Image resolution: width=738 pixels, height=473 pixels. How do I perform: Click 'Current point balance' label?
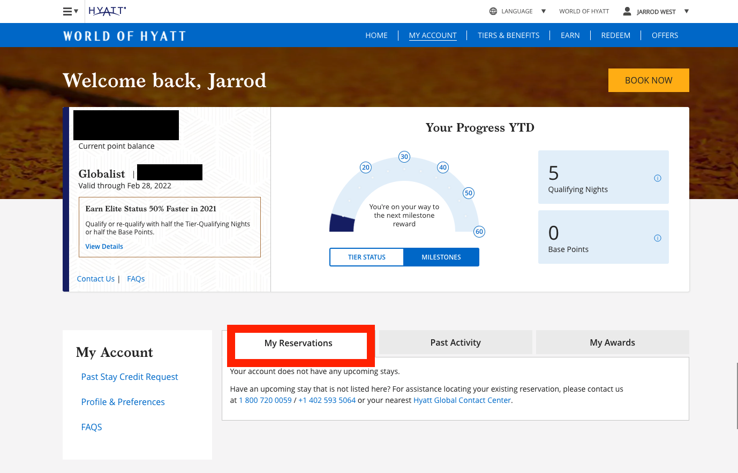coord(116,146)
